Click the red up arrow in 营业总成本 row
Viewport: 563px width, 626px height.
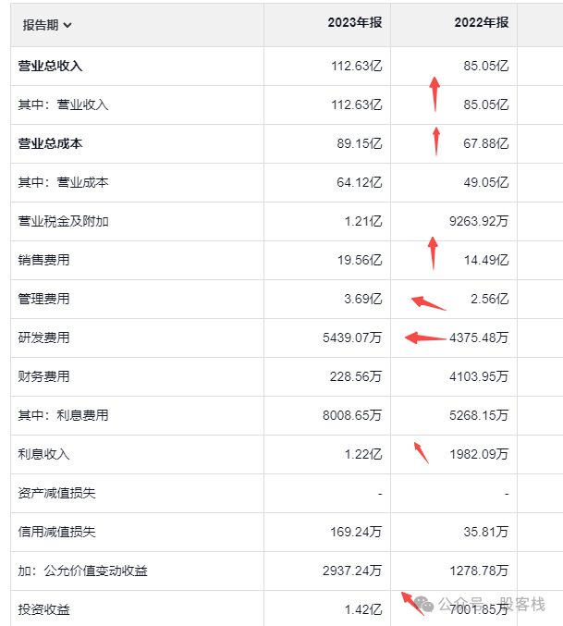click(436, 141)
